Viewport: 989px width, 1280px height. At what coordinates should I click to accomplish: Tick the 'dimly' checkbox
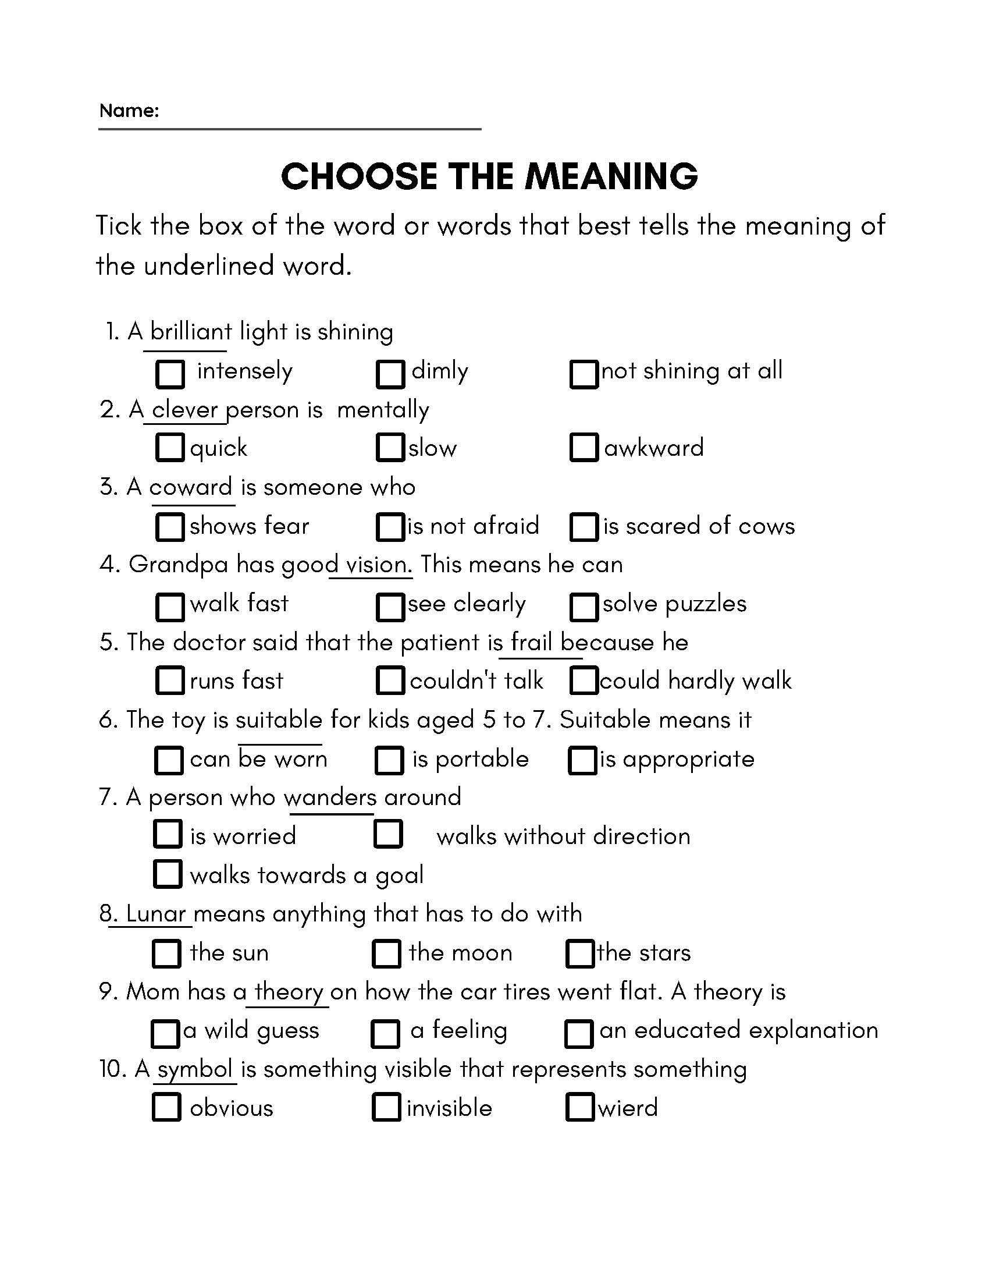pyautogui.click(x=390, y=374)
